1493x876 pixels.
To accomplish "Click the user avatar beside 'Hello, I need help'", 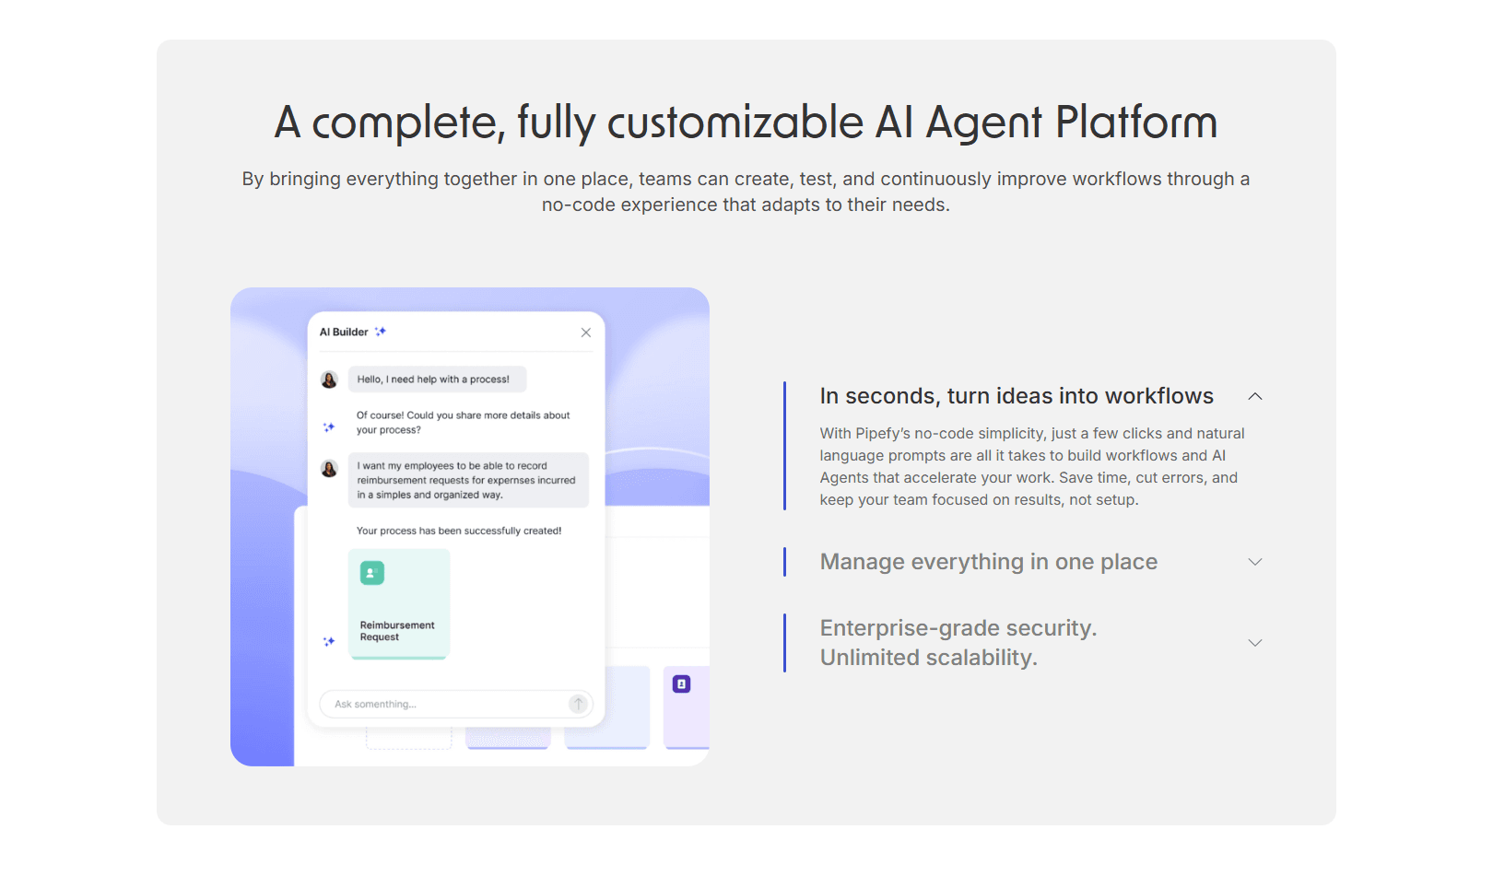I will 329,380.
